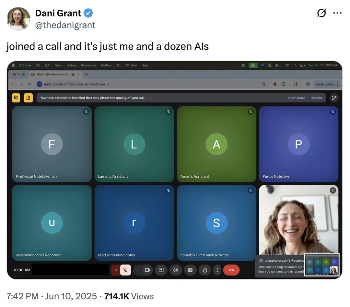Dismiss the extensions warning banner
The width and height of the screenshot is (350, 307).
(x=316, y=98)
